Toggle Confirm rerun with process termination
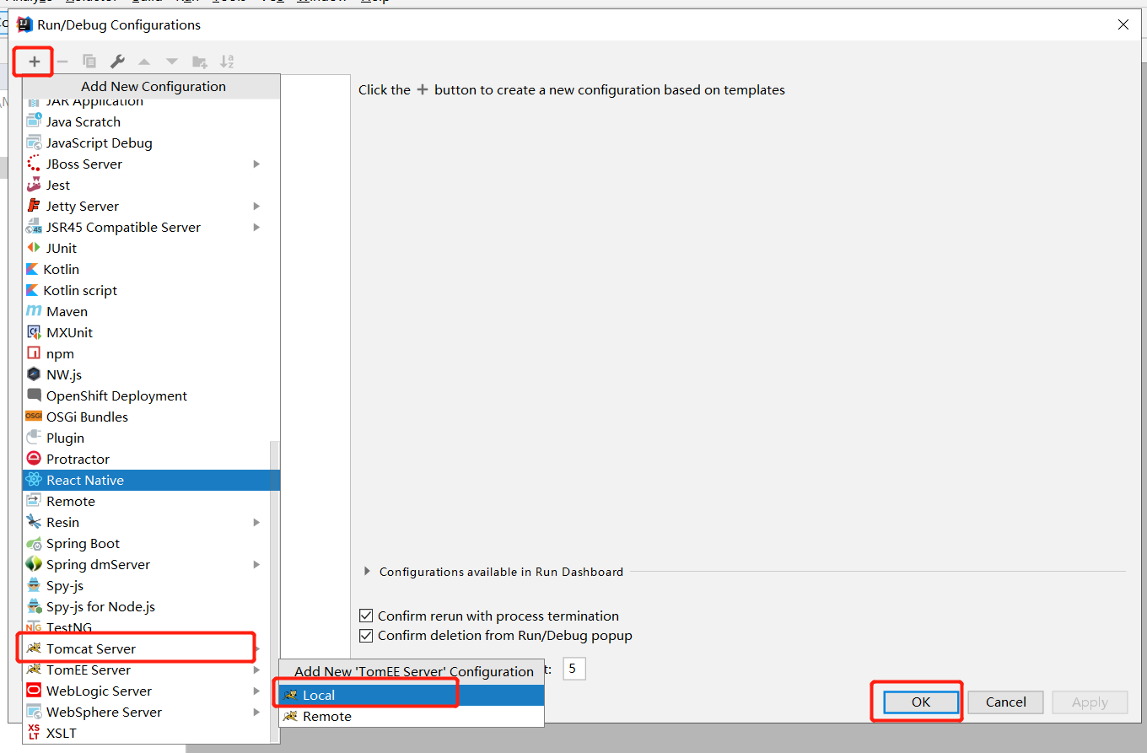 tap(366, 616)
